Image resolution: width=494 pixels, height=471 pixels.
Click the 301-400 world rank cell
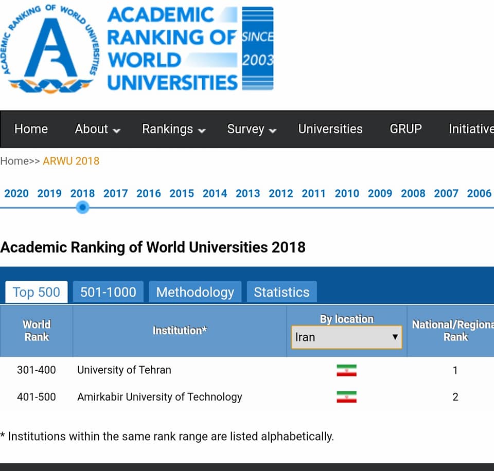[x=37, y=370]
